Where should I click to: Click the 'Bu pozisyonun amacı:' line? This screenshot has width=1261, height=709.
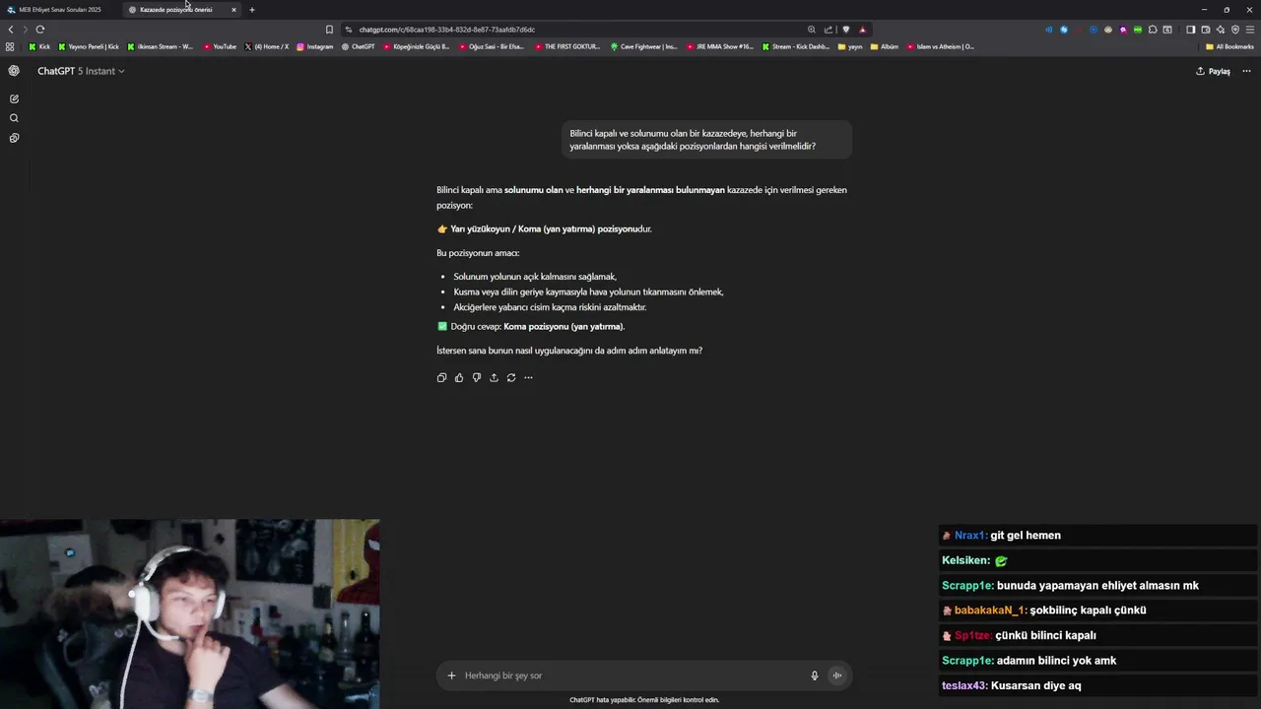[x=478, y=253]
